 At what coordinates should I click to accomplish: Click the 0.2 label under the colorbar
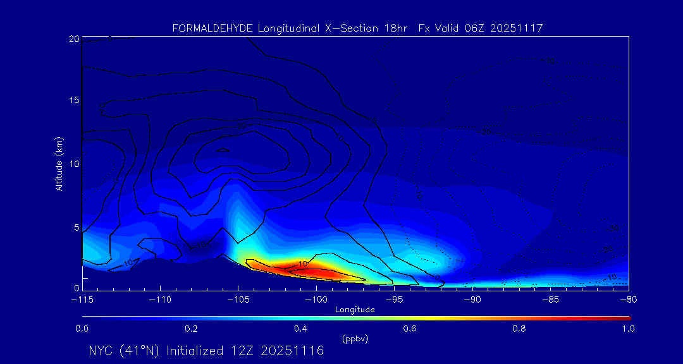click(191, 329)
